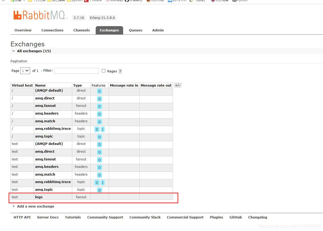The height and width of the screenshot is (231, 323).
Task: Select the Exchanges tab
Action: pos(109,30)
